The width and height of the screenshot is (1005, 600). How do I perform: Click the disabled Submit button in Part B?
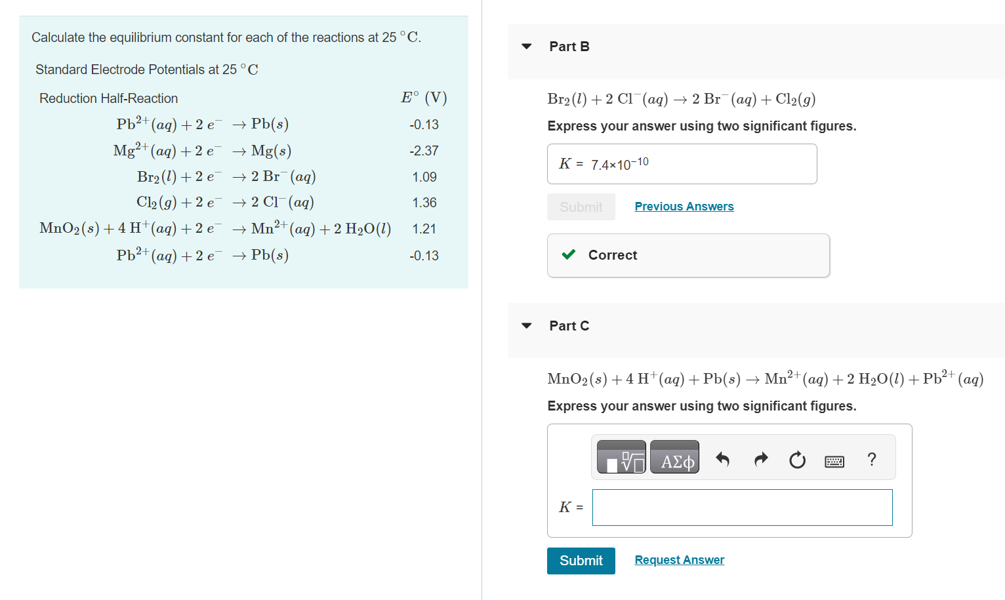click(581, 207)
